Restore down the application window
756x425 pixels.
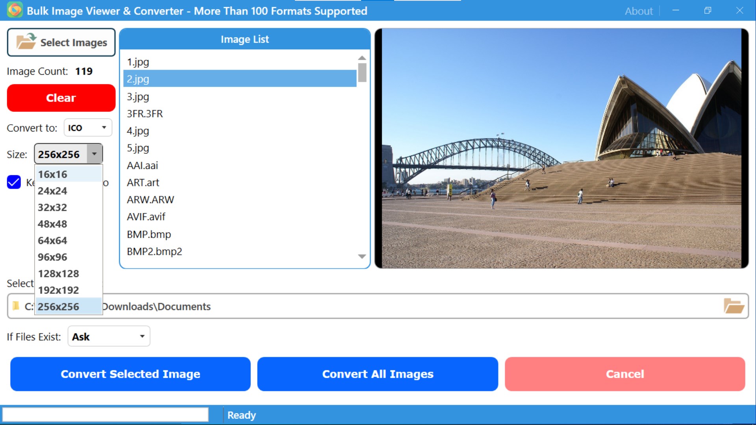coord(708,11)
